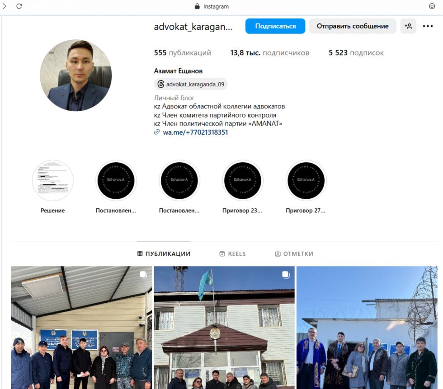Image resolution: width=443 pixels, height=389 pixels.
Task: Open the Приговор 23 story highlight
Action: pyautogui.click(x=242, y=181)
